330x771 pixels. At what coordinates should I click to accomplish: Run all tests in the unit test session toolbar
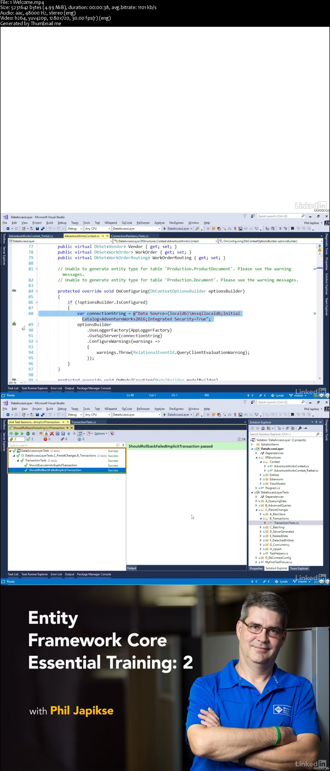coord(16,433)
